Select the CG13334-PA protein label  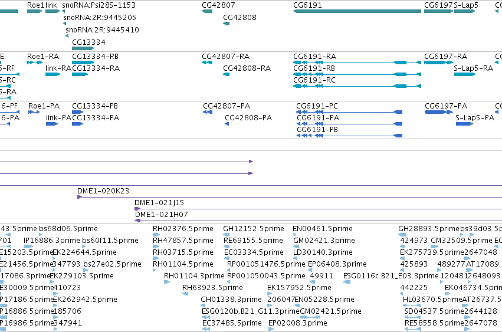pyautogui.click(x=96, y=118)
